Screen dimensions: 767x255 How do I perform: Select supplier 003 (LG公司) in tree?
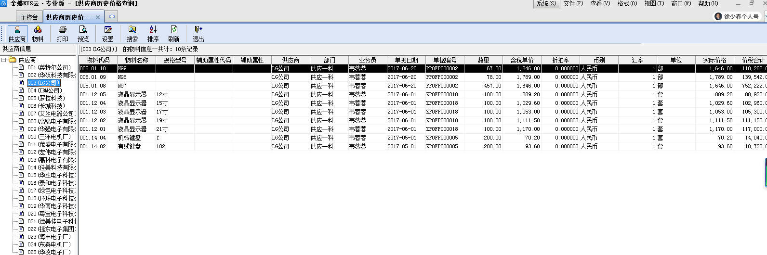(x=44, y=83)
